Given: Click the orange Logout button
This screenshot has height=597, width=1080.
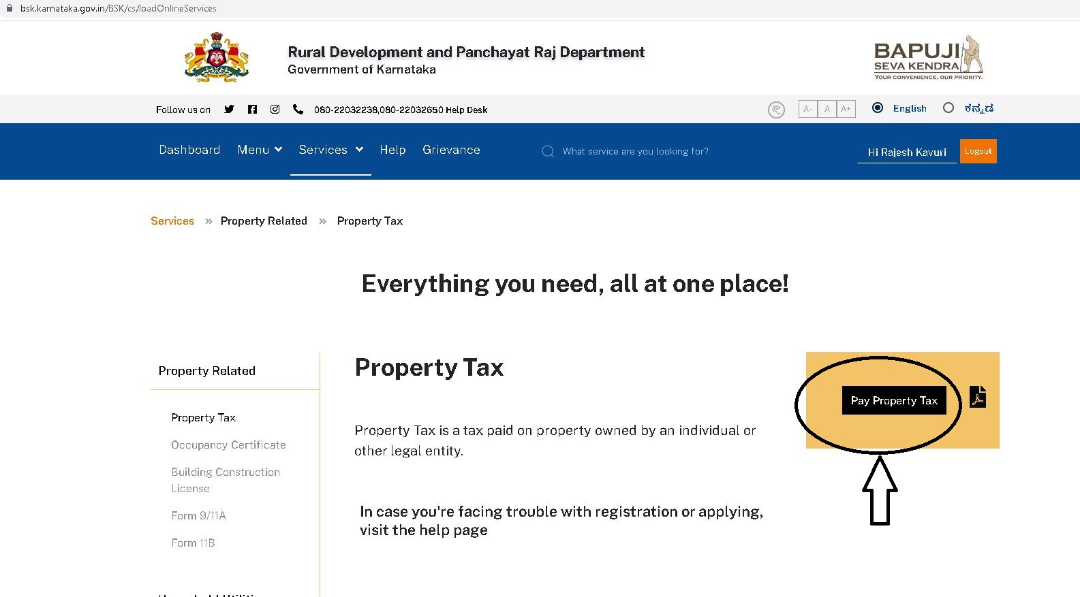Looking at the screenshot, I should [978, 151].
